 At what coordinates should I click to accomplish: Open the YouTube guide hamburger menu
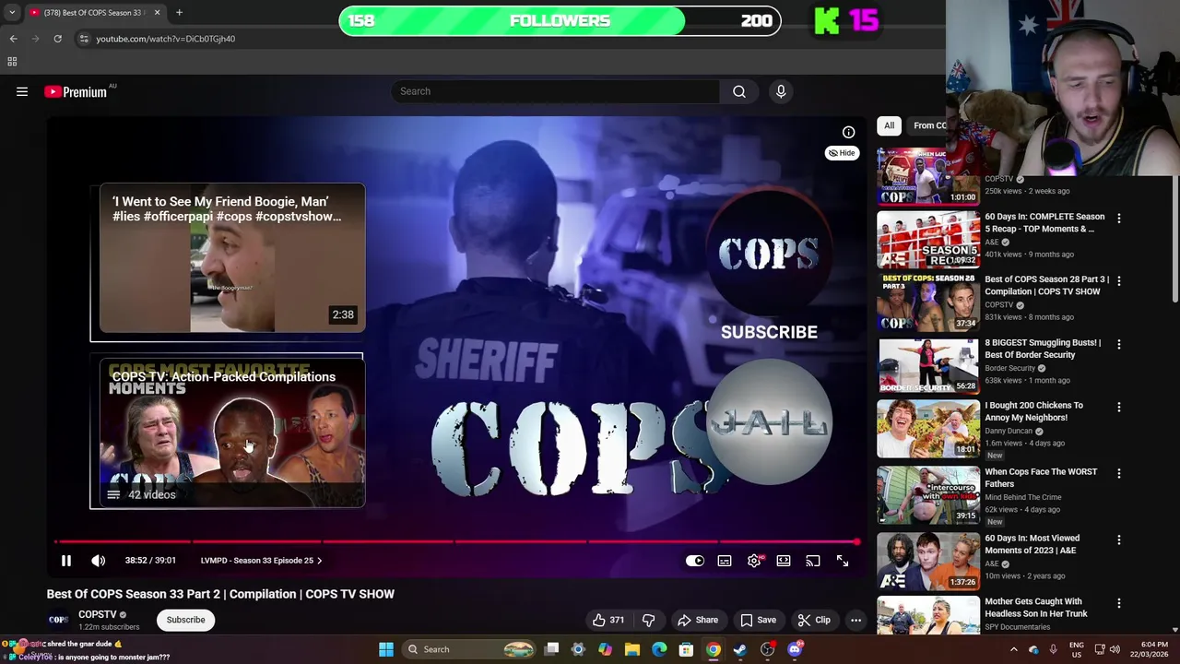22,91
